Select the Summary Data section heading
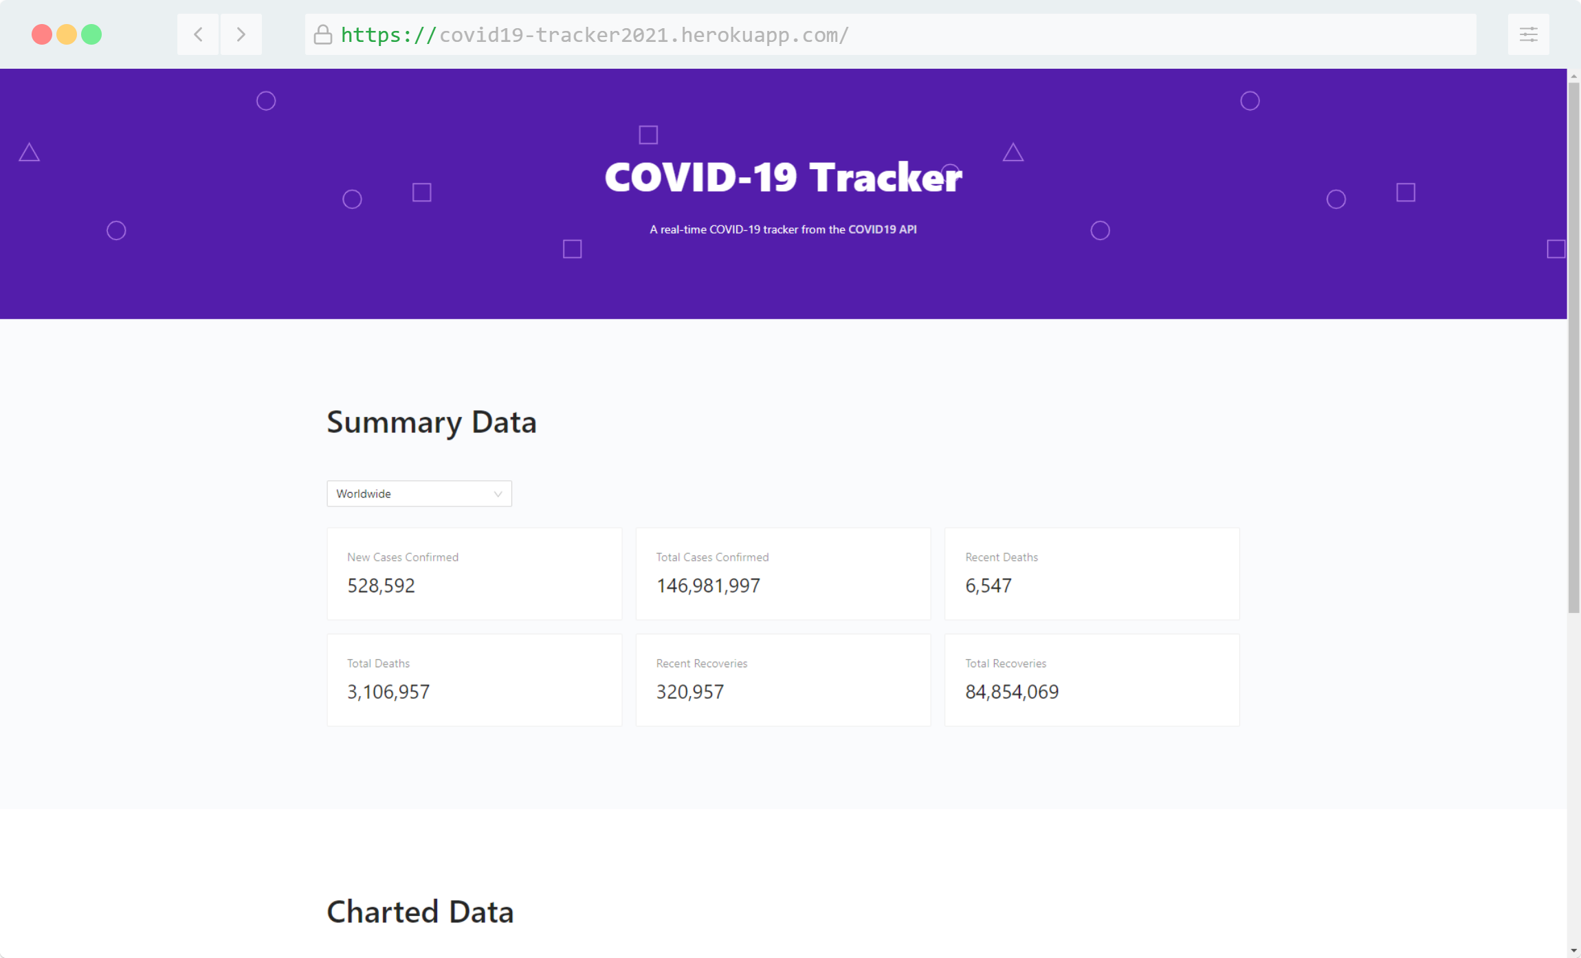This screenshot has width=1581, height=958. [x=432, y=422]
